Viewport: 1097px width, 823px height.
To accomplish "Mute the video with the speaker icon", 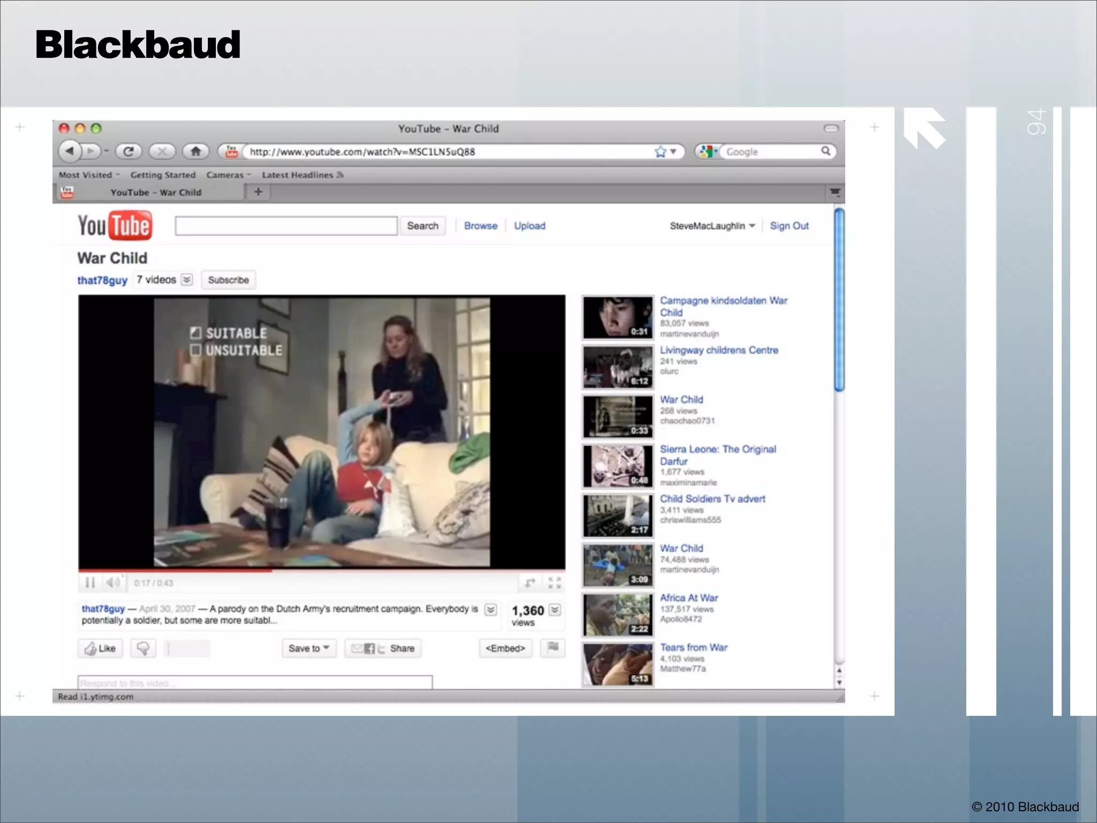I will point(113,582).
